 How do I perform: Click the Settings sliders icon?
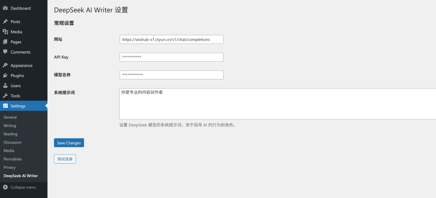coord(5,106)
